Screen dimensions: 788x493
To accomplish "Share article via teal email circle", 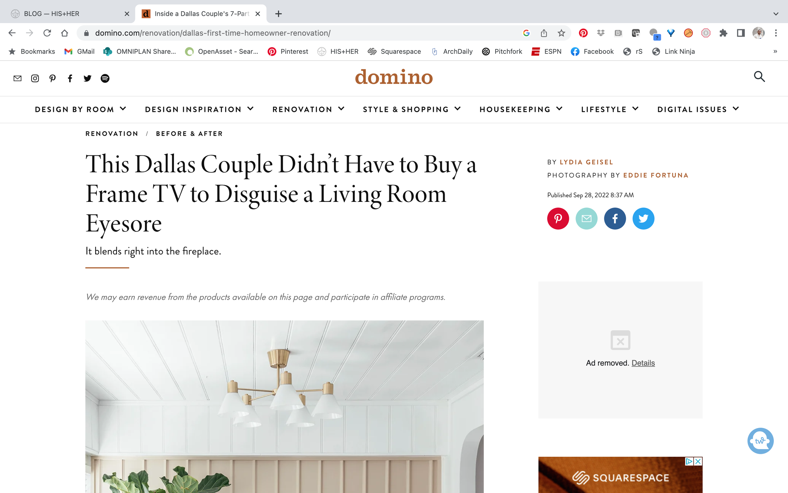I will [x=586, y=219].
